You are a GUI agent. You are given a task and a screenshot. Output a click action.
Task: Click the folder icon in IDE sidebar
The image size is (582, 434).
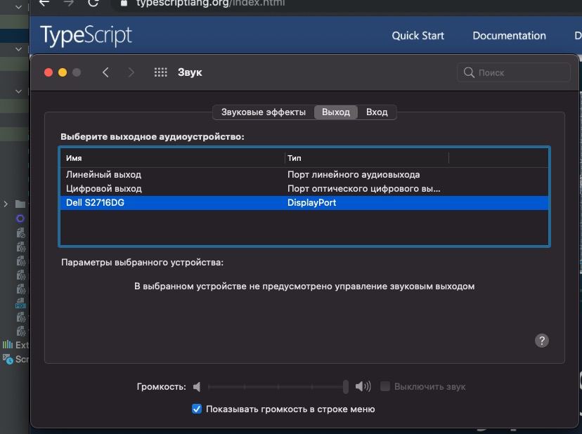point(20,204)
